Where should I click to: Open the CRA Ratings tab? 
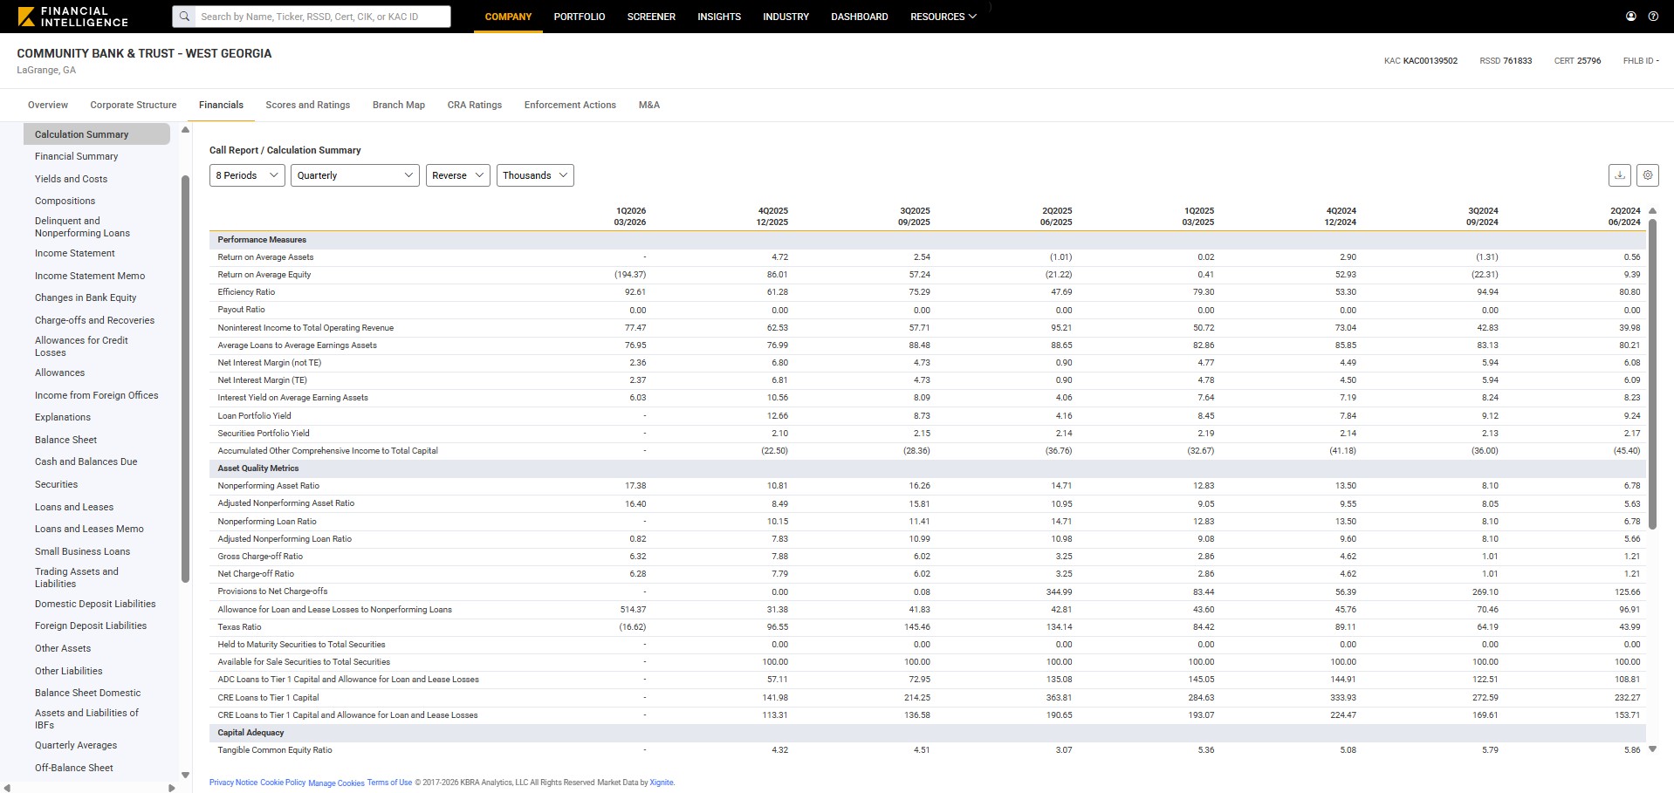click(x=475, y=105)
